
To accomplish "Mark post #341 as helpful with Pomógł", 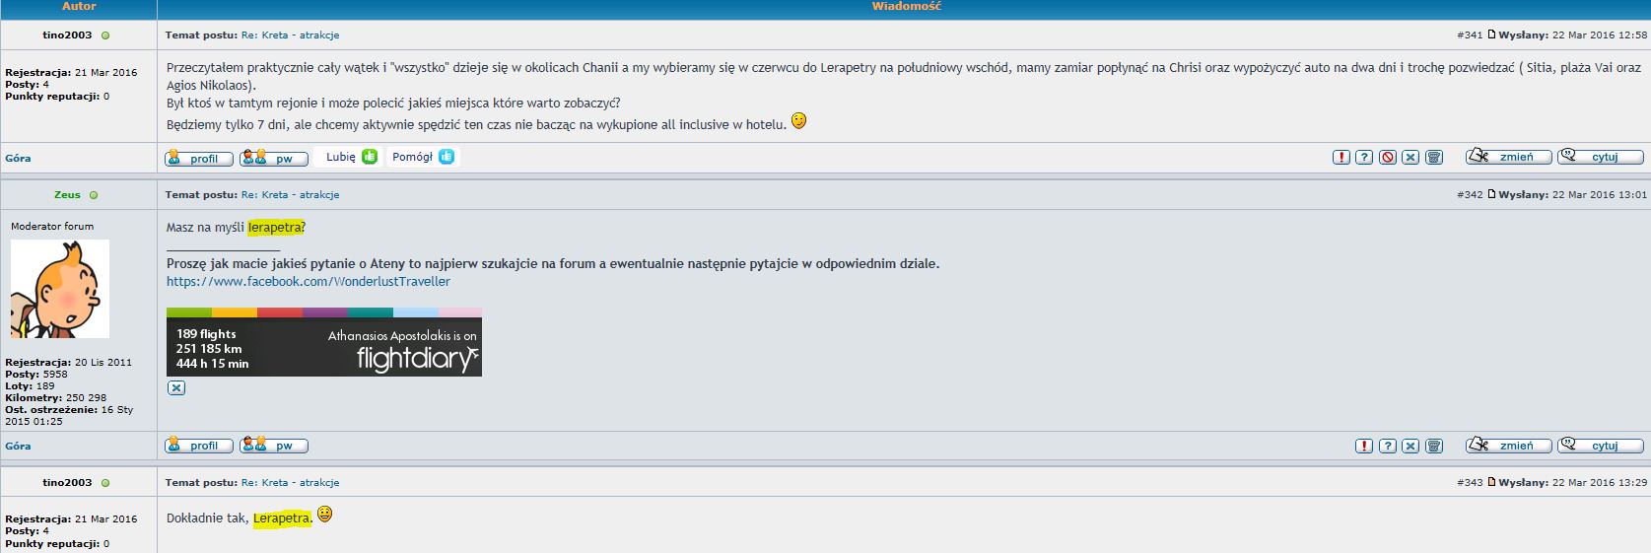I will [423, 157].
